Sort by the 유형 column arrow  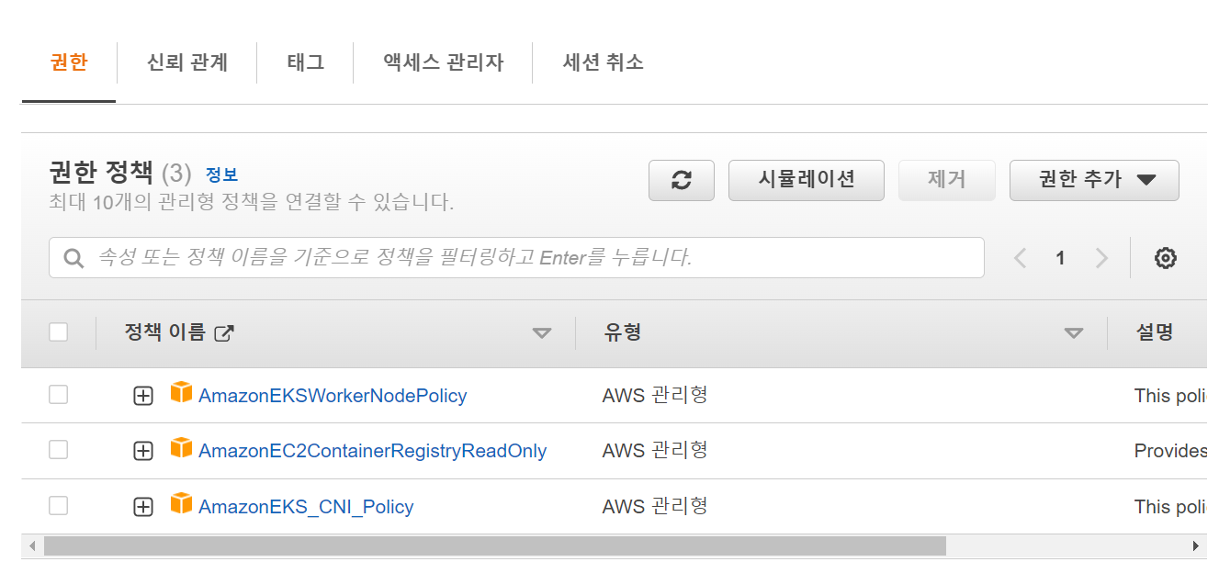(x=1073, y=333)
